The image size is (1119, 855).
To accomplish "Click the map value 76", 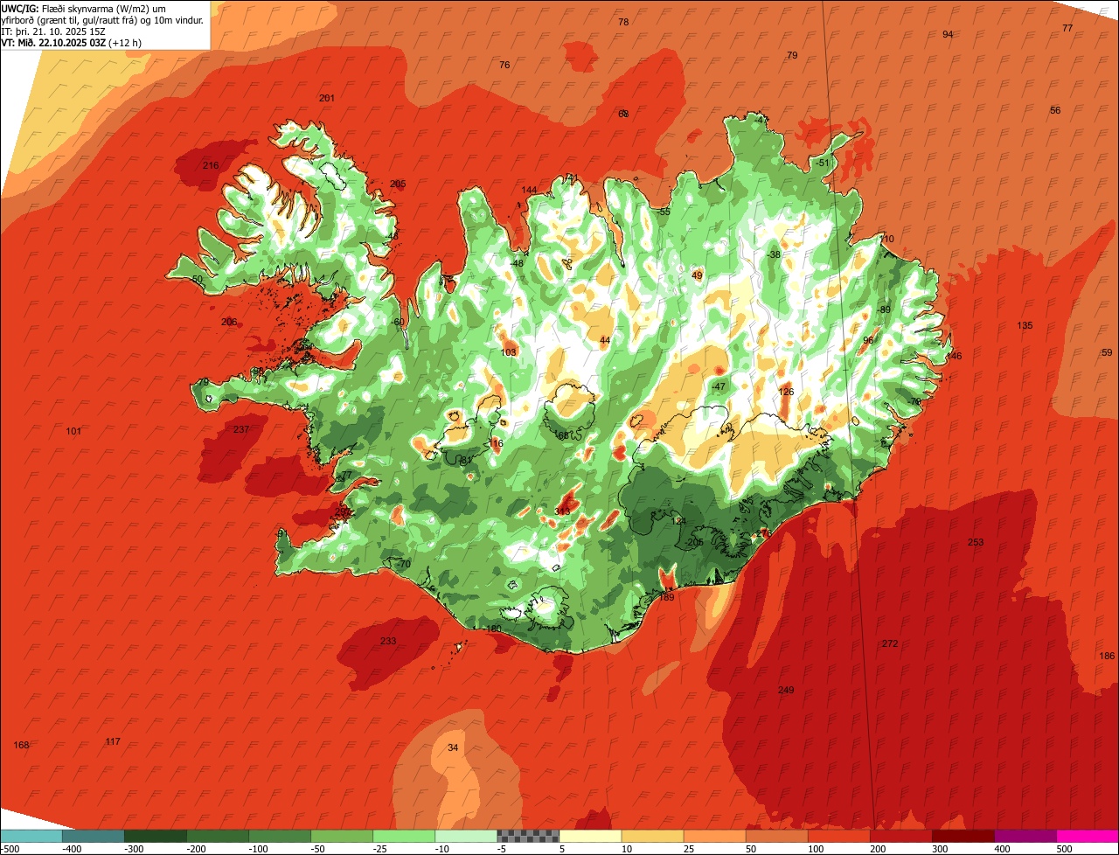I will pos(504,66).
